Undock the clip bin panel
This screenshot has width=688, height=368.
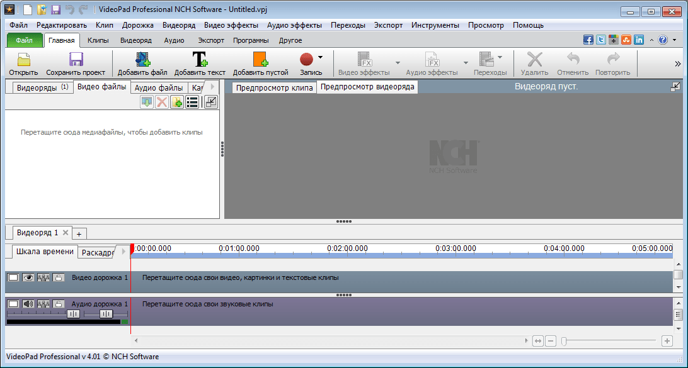(211, 102)
